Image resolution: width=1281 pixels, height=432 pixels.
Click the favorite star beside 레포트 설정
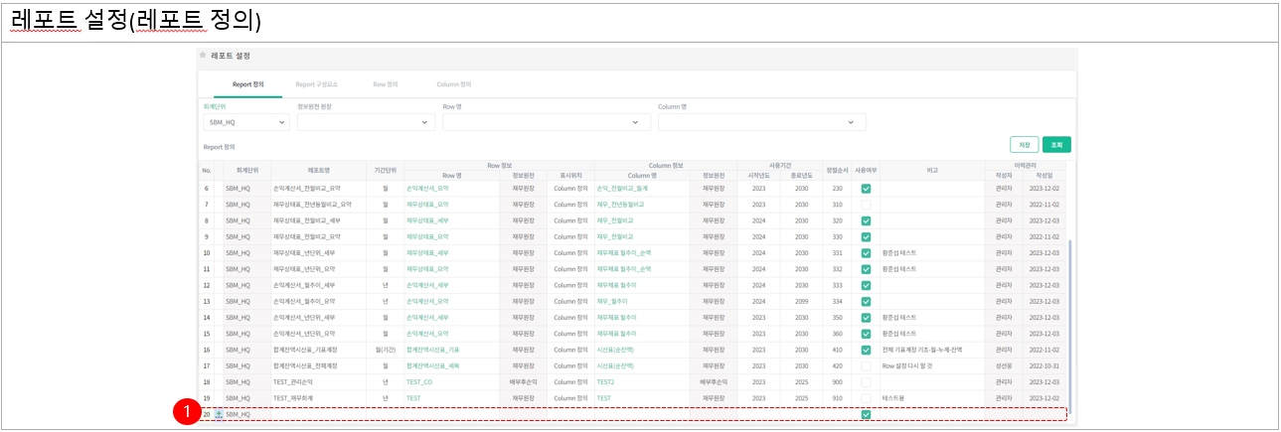pyautogui.click(x=204, y=56)
